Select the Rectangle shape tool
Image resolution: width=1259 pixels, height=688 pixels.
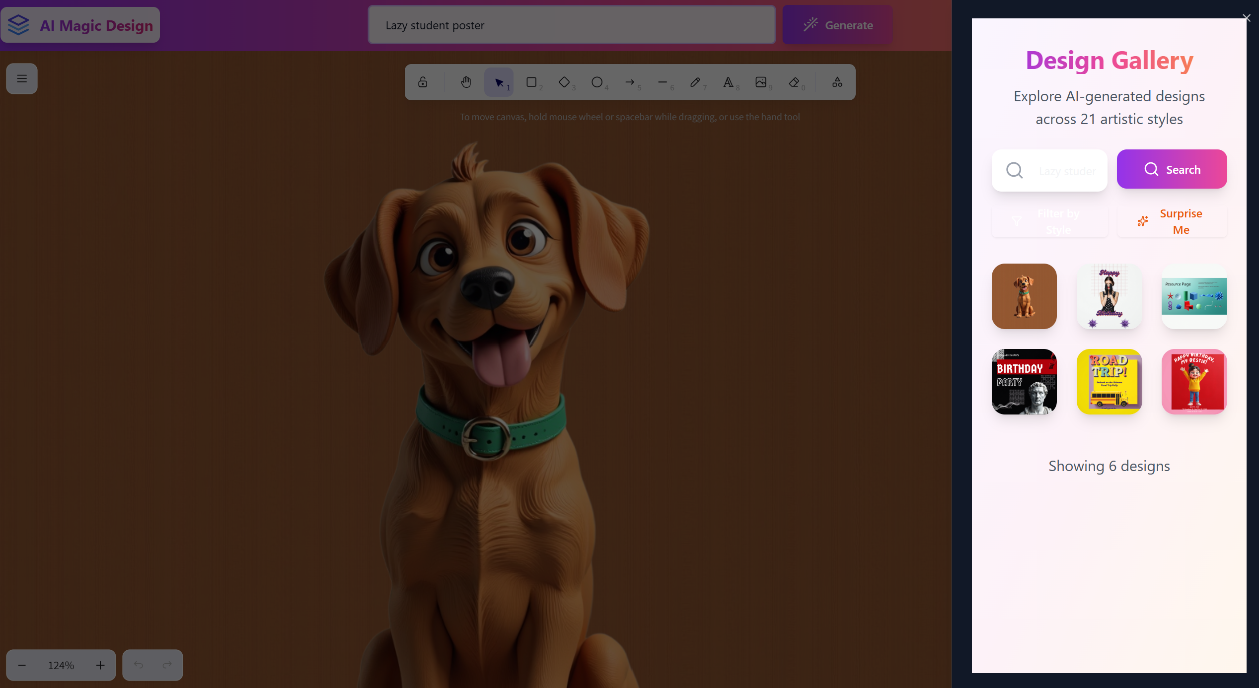point(531,82)
